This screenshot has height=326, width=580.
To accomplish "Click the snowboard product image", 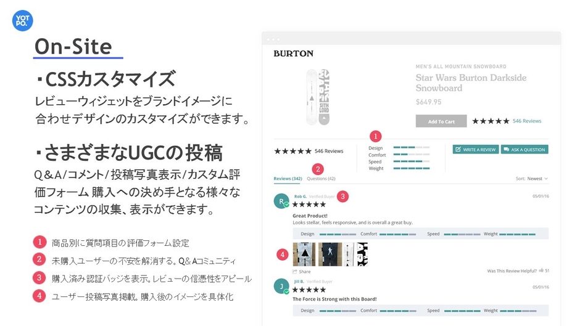I will 318,97.
